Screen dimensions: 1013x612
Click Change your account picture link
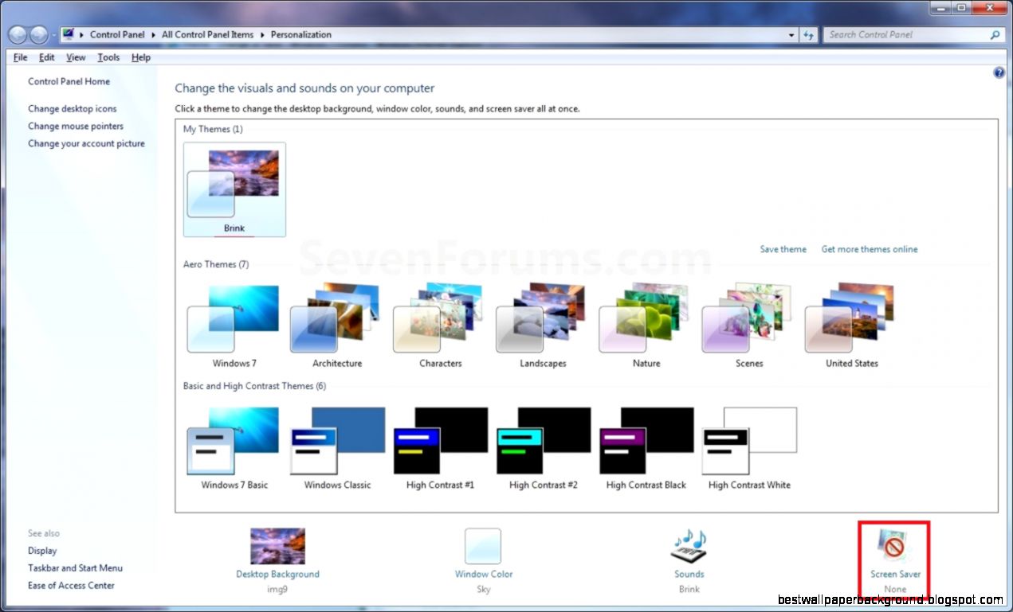click(x=86, y=143)
